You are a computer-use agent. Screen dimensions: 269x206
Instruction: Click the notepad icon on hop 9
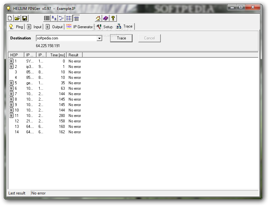[11, 104]
